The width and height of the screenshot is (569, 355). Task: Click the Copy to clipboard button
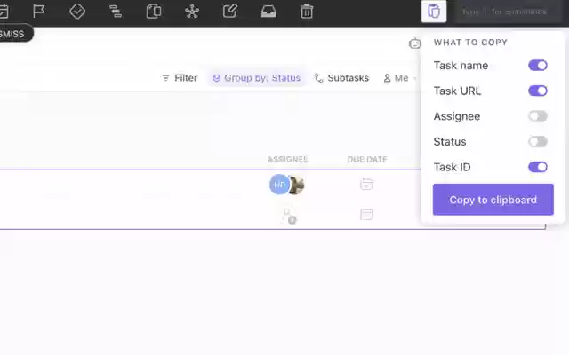tap(493, 200)
